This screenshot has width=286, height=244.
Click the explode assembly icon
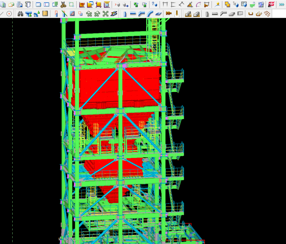pos(105,14)
